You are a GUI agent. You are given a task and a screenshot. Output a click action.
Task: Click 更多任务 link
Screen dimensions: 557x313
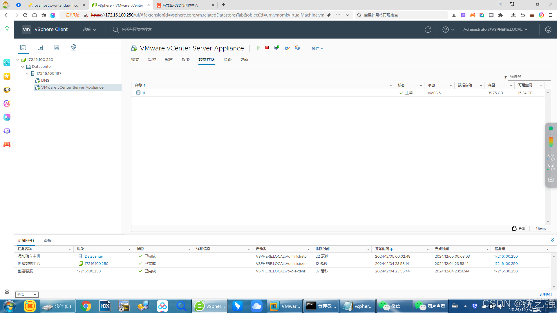pos(545,294)
